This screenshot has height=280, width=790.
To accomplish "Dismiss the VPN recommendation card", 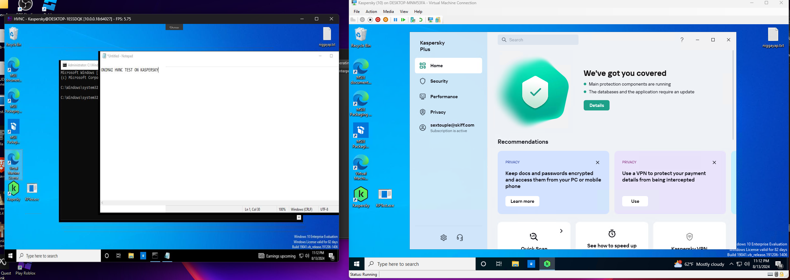I will point(714,162).
